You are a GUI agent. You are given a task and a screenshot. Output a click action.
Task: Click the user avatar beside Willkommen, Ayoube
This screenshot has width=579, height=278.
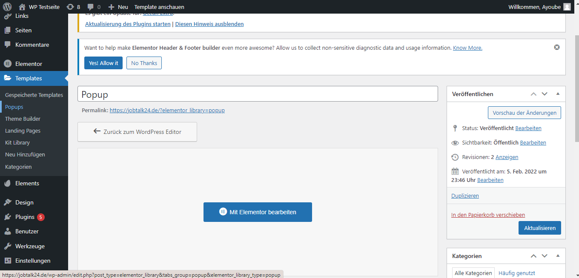(567, 7)
